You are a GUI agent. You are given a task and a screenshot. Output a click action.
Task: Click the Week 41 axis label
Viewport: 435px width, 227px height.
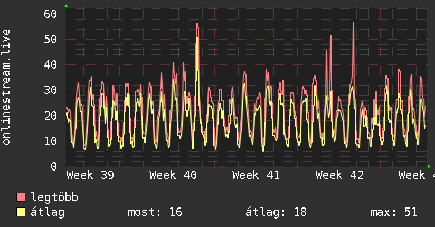pyautogui.click(x=256, y=175)
